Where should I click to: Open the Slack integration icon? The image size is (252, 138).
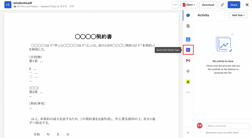coord(188,71)
